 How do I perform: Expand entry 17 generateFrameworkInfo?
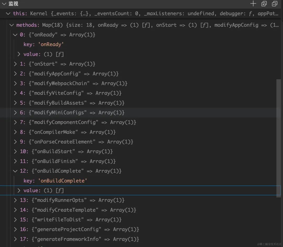click(15, 239)
